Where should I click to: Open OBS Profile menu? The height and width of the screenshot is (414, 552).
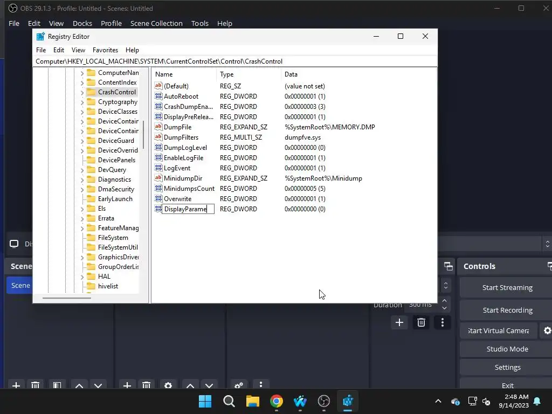(111, 23)
